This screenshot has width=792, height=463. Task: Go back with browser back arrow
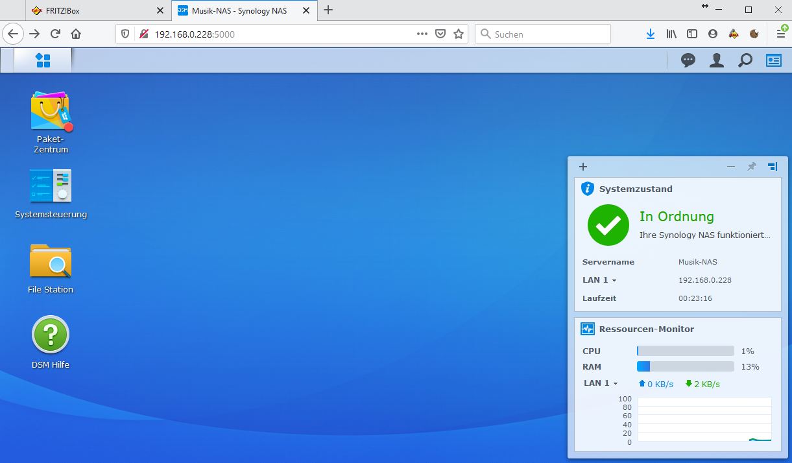(x=13, y=34)
